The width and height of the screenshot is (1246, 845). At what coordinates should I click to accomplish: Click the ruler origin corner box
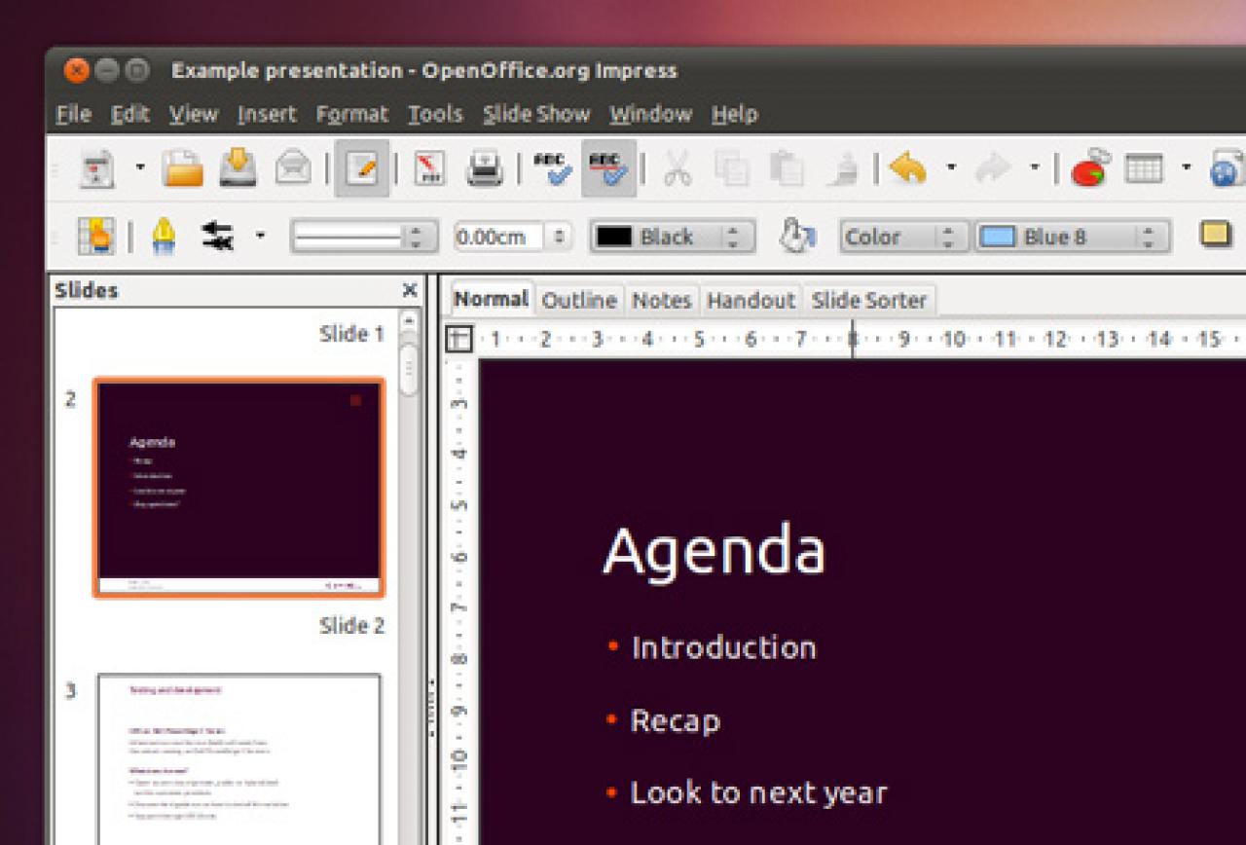point(458,339)
